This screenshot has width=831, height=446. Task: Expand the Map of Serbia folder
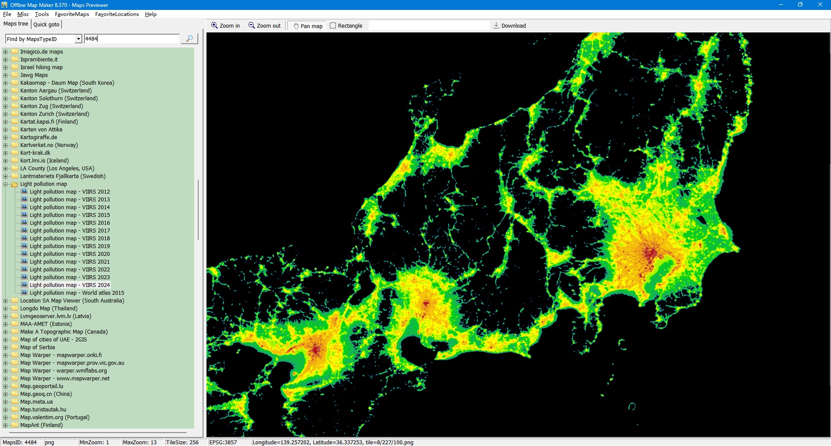pos(6,347)
